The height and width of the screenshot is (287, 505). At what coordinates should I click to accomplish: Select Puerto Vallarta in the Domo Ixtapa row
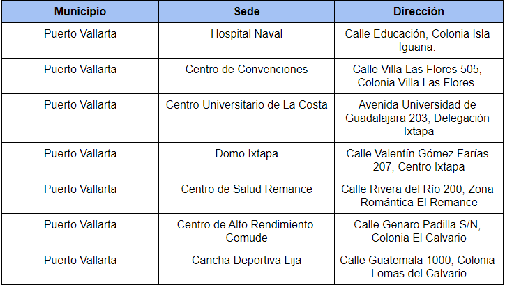coord(80,153)
